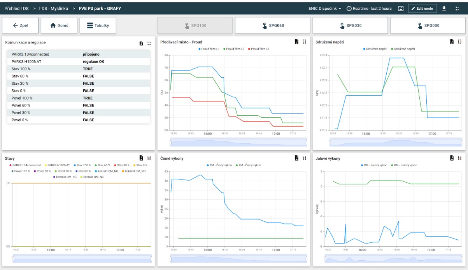This screenshot has height=270, width=468.
Task: Expand Komunikace a regulace widget to fullscreen
Action: pos(149,43)
